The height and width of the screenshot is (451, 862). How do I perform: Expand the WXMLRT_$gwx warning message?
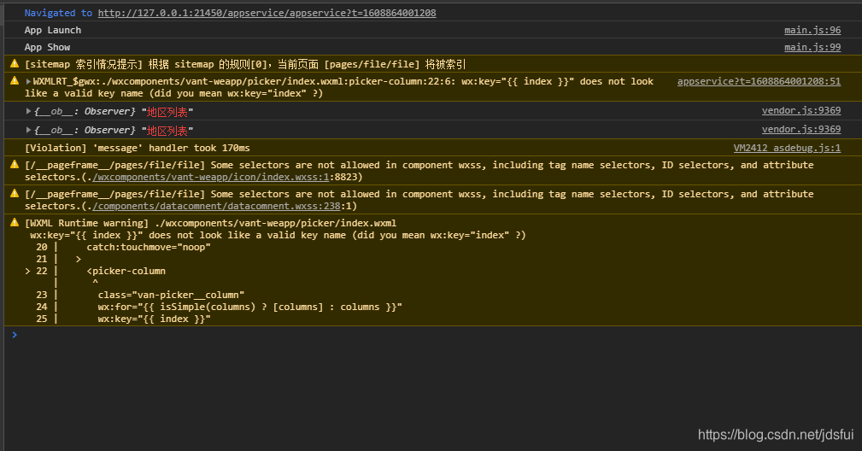click(28, 81)
